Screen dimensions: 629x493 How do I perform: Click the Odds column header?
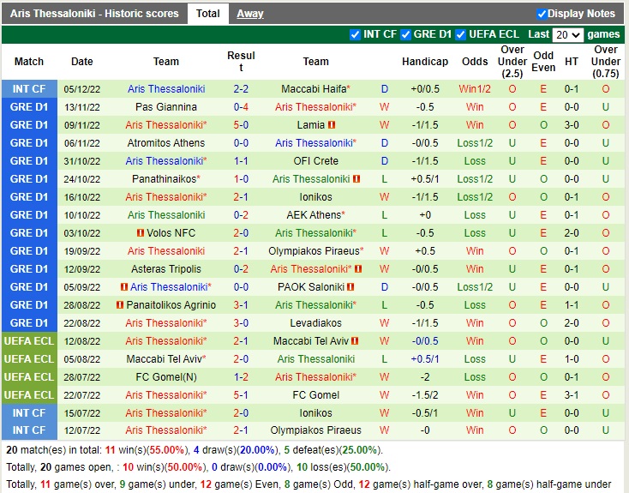(475, 62)
